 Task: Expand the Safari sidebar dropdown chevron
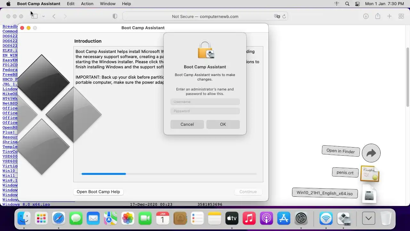[43, 16]
